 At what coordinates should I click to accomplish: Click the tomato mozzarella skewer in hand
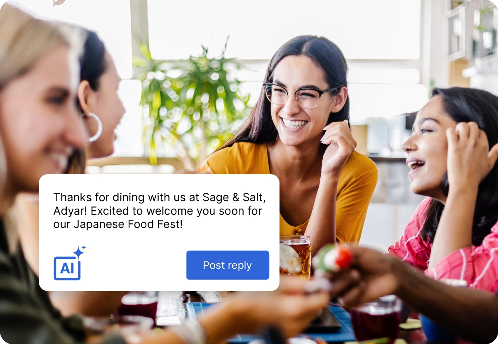click(x=333, y=258)
